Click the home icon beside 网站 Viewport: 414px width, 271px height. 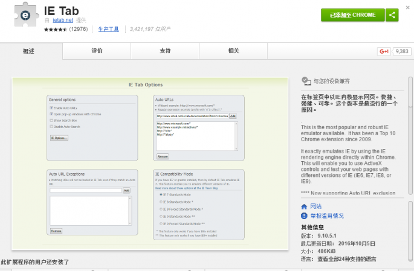click(304, 206)
